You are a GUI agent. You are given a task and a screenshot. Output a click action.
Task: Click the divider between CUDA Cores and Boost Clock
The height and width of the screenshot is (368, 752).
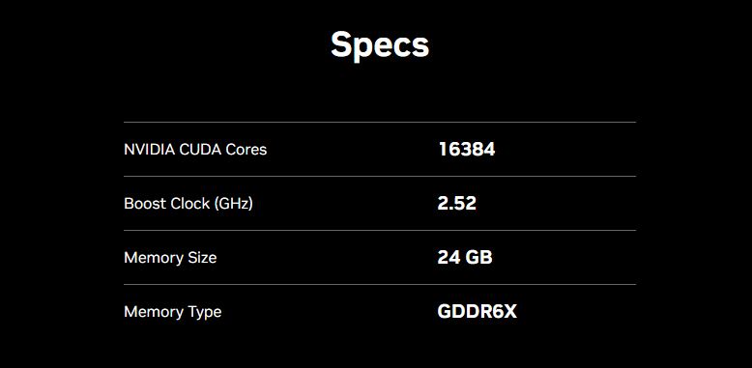[x=380, y=177]
